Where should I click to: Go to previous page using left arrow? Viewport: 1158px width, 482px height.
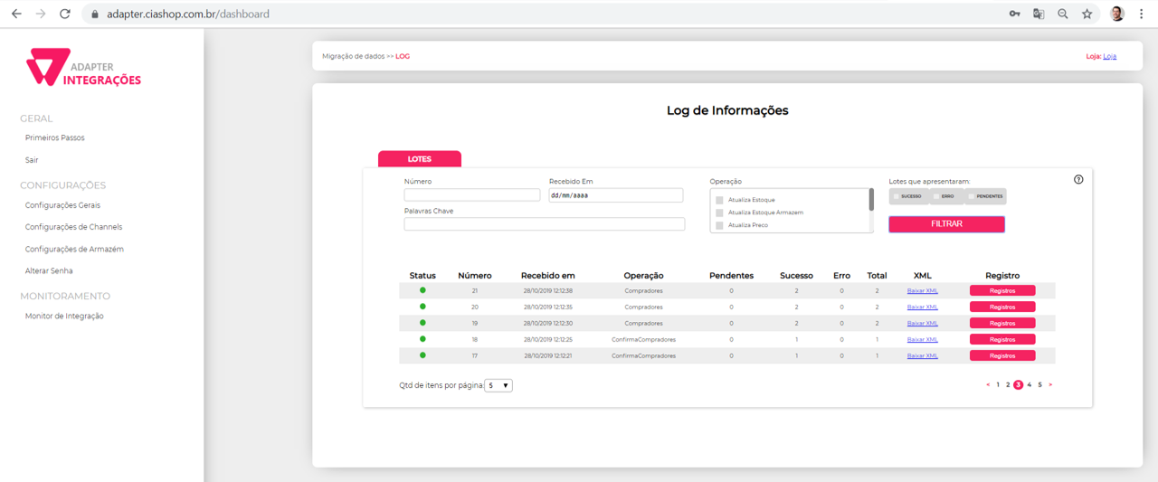(x=988, y=385)
